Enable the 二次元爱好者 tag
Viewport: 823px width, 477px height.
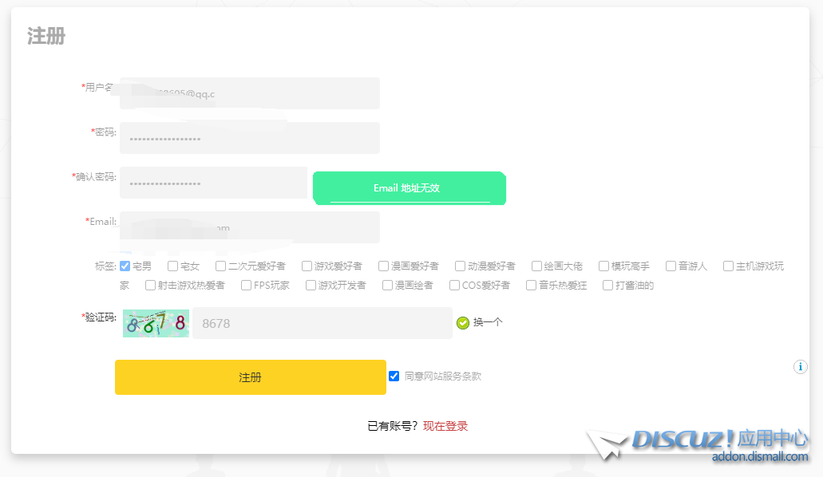pos(220,266)
